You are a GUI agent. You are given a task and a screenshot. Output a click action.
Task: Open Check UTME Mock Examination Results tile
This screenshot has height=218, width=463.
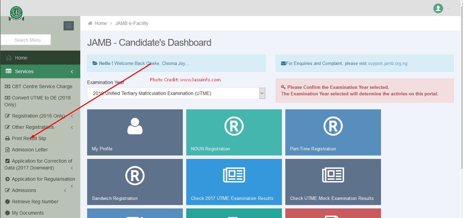(333, 182)
